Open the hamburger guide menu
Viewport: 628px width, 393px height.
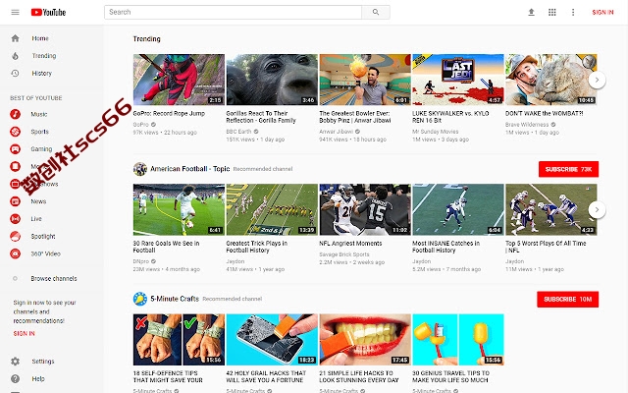point(16,12)
